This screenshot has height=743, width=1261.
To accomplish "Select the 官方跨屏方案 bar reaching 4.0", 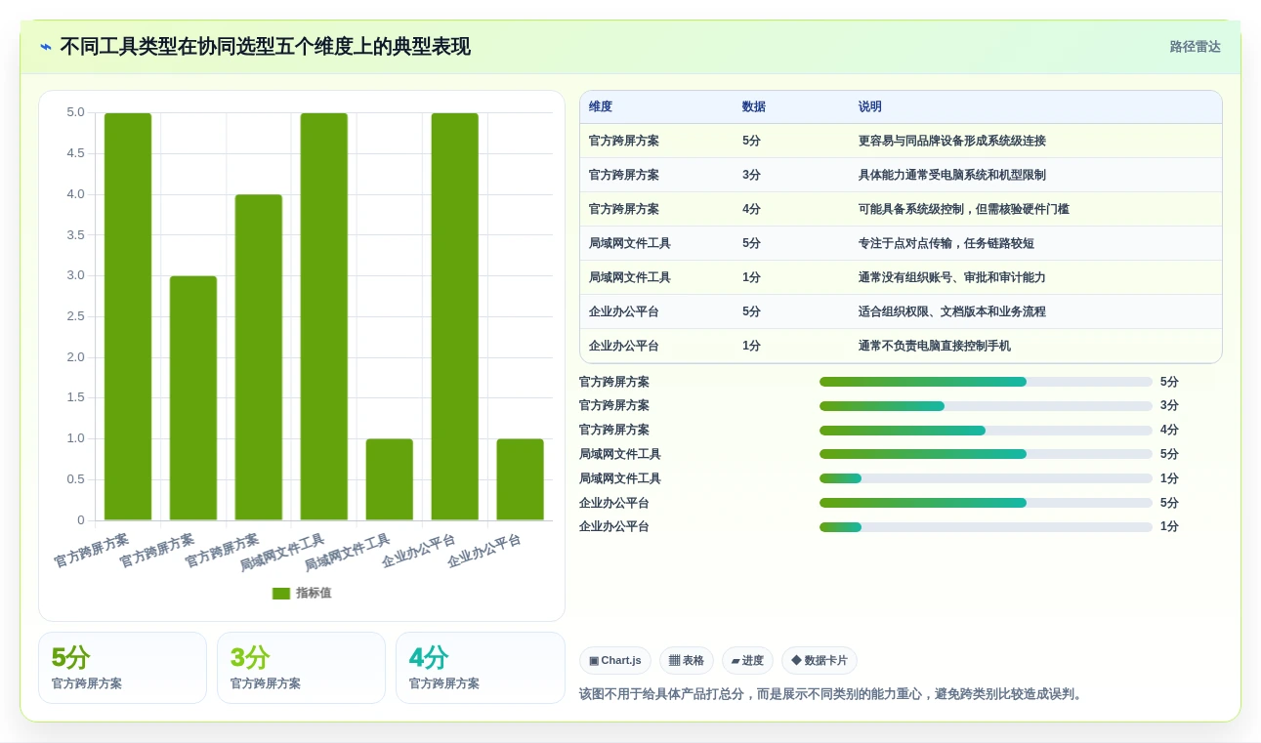I will point(259,357).
